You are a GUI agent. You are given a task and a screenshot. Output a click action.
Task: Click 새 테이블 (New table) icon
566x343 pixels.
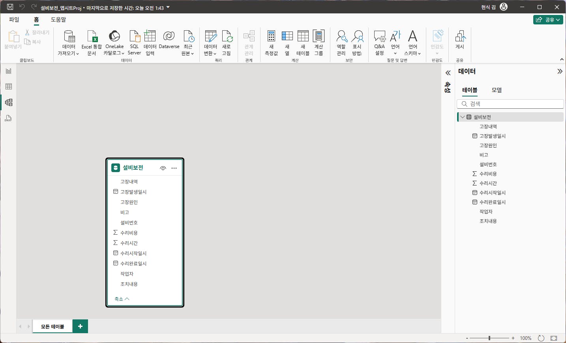[303, 43]
